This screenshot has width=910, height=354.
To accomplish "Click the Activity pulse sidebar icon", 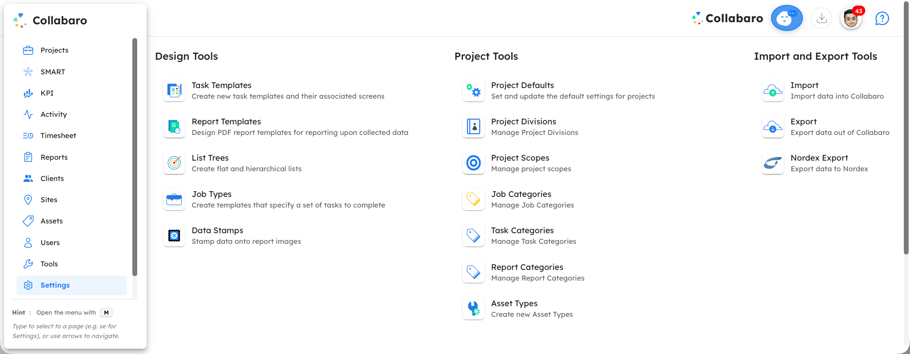I will (x=28, y=114).
